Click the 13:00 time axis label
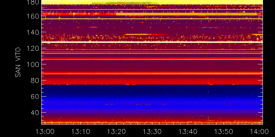This screenshot has width=275, height=137. [x=45, y=132]
